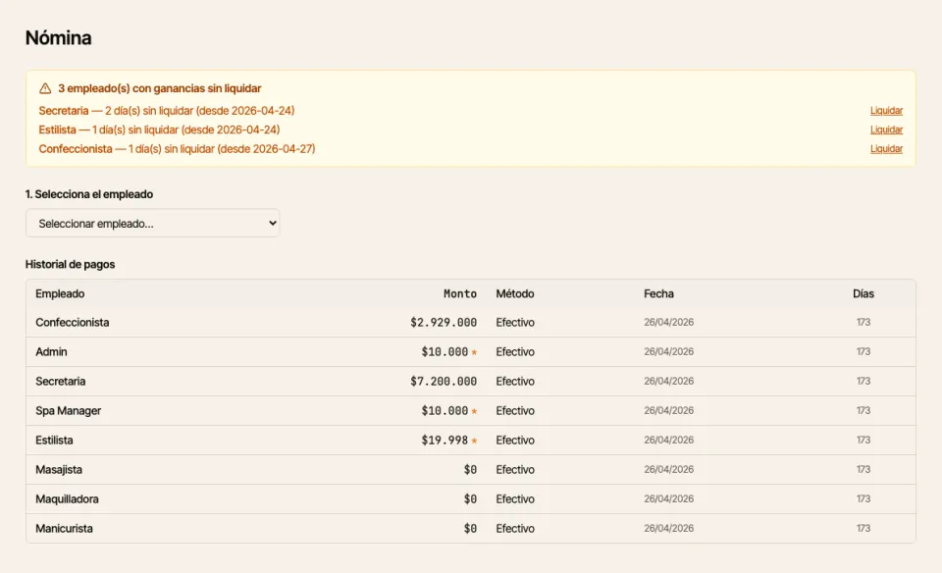Click Liquidar link for Confeccionista

(886, 149)
